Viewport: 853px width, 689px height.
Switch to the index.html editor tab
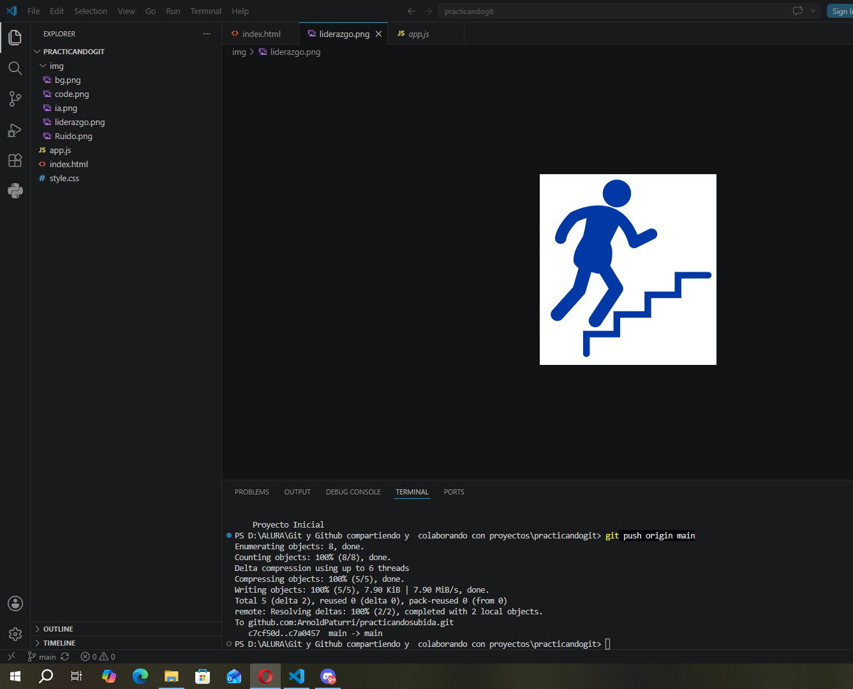tap(260, 34)
